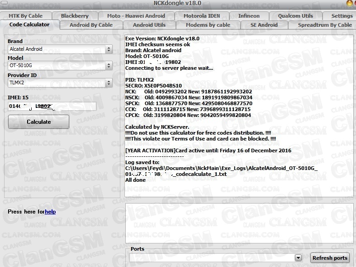Screen dimensions: 356x267
Task: Open the SE Android tab
Action: 264,25
